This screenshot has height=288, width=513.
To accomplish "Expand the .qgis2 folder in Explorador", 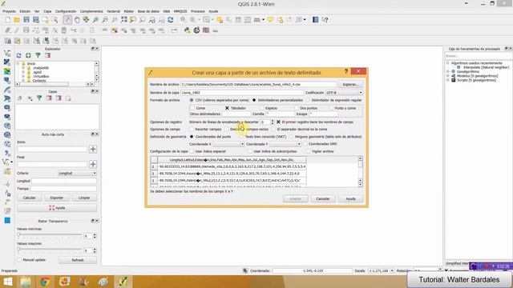I will [23, 72].
